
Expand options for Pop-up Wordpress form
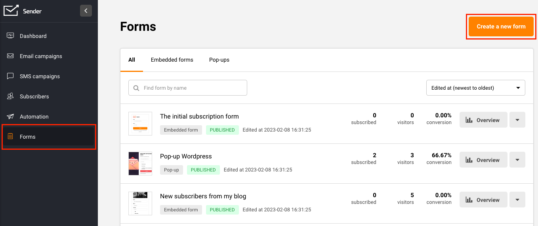(x=517, y=160)
